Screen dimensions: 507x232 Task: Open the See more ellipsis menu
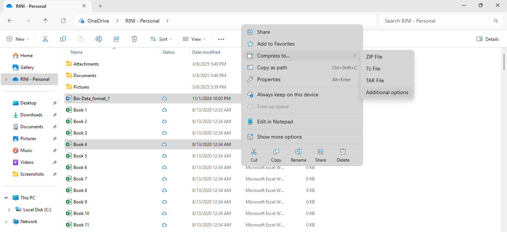point(221,39)
